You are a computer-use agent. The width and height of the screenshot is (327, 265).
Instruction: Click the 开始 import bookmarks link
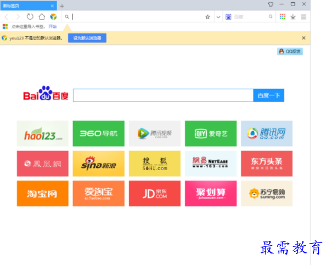click(x=53, y=26)
